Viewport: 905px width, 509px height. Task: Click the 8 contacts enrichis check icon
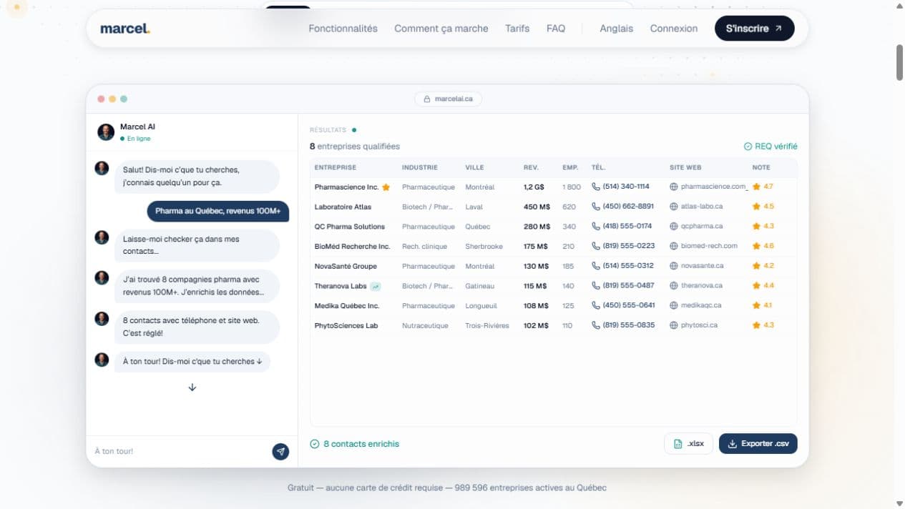coord(315,444)
